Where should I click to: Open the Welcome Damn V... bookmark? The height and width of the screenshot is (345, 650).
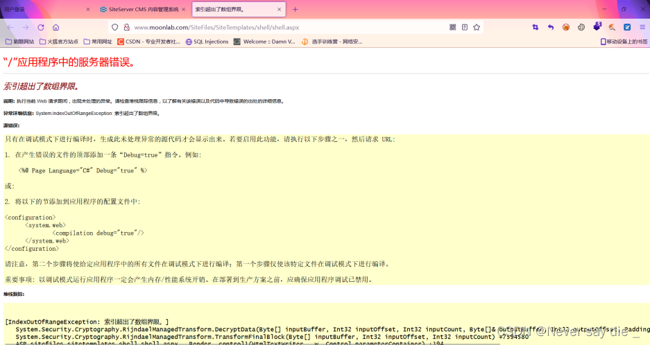click(x=264, y=42)
